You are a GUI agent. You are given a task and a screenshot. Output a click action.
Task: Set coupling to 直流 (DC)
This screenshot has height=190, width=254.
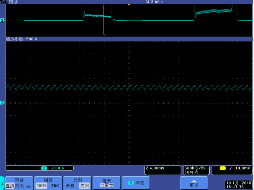(10, 186)
